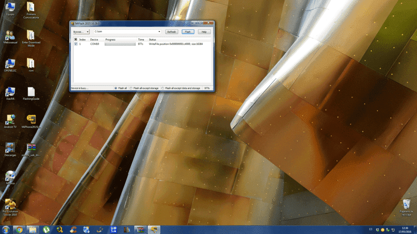Select the COM10 device cell
Screen dimensions: 417x234
[x=95, y=44]
